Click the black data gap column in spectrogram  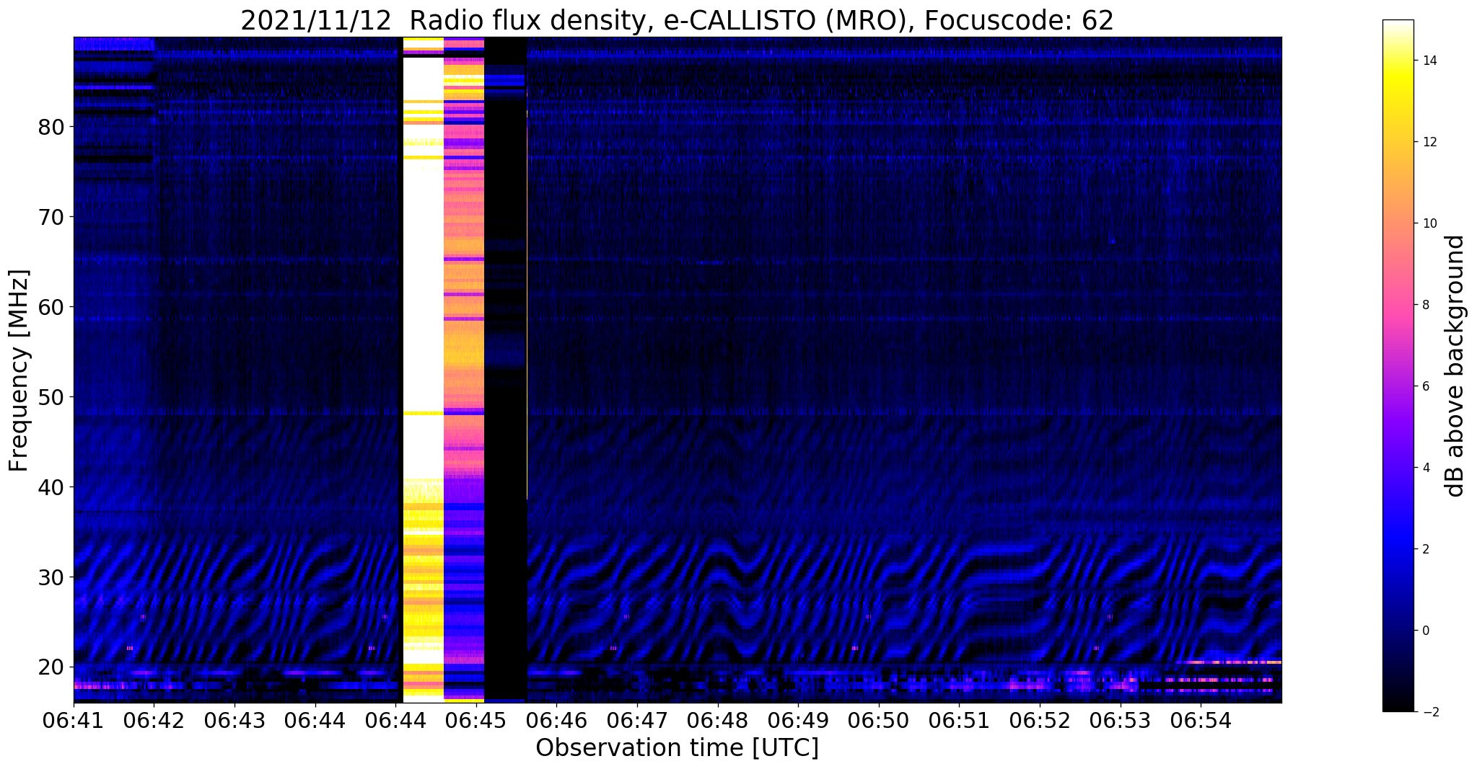[505, 369]
